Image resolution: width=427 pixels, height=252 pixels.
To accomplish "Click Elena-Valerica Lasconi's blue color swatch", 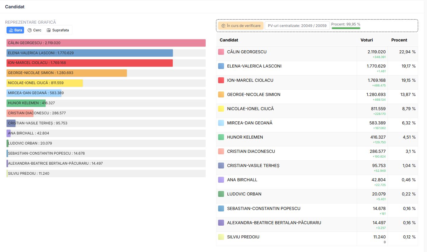I will click(x=221, y=66).
